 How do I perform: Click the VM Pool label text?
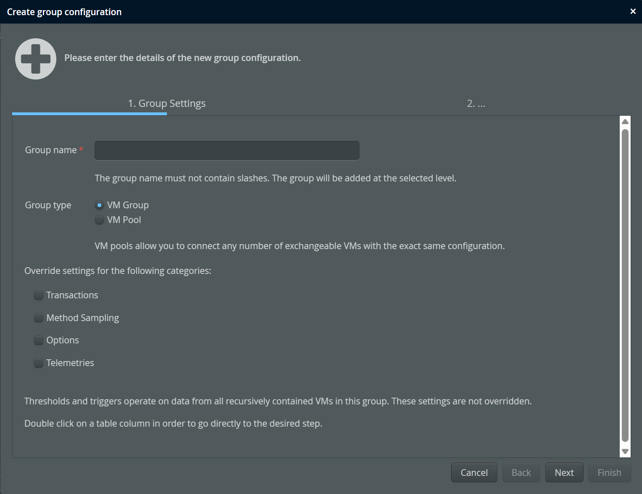(x=124, y=220)
